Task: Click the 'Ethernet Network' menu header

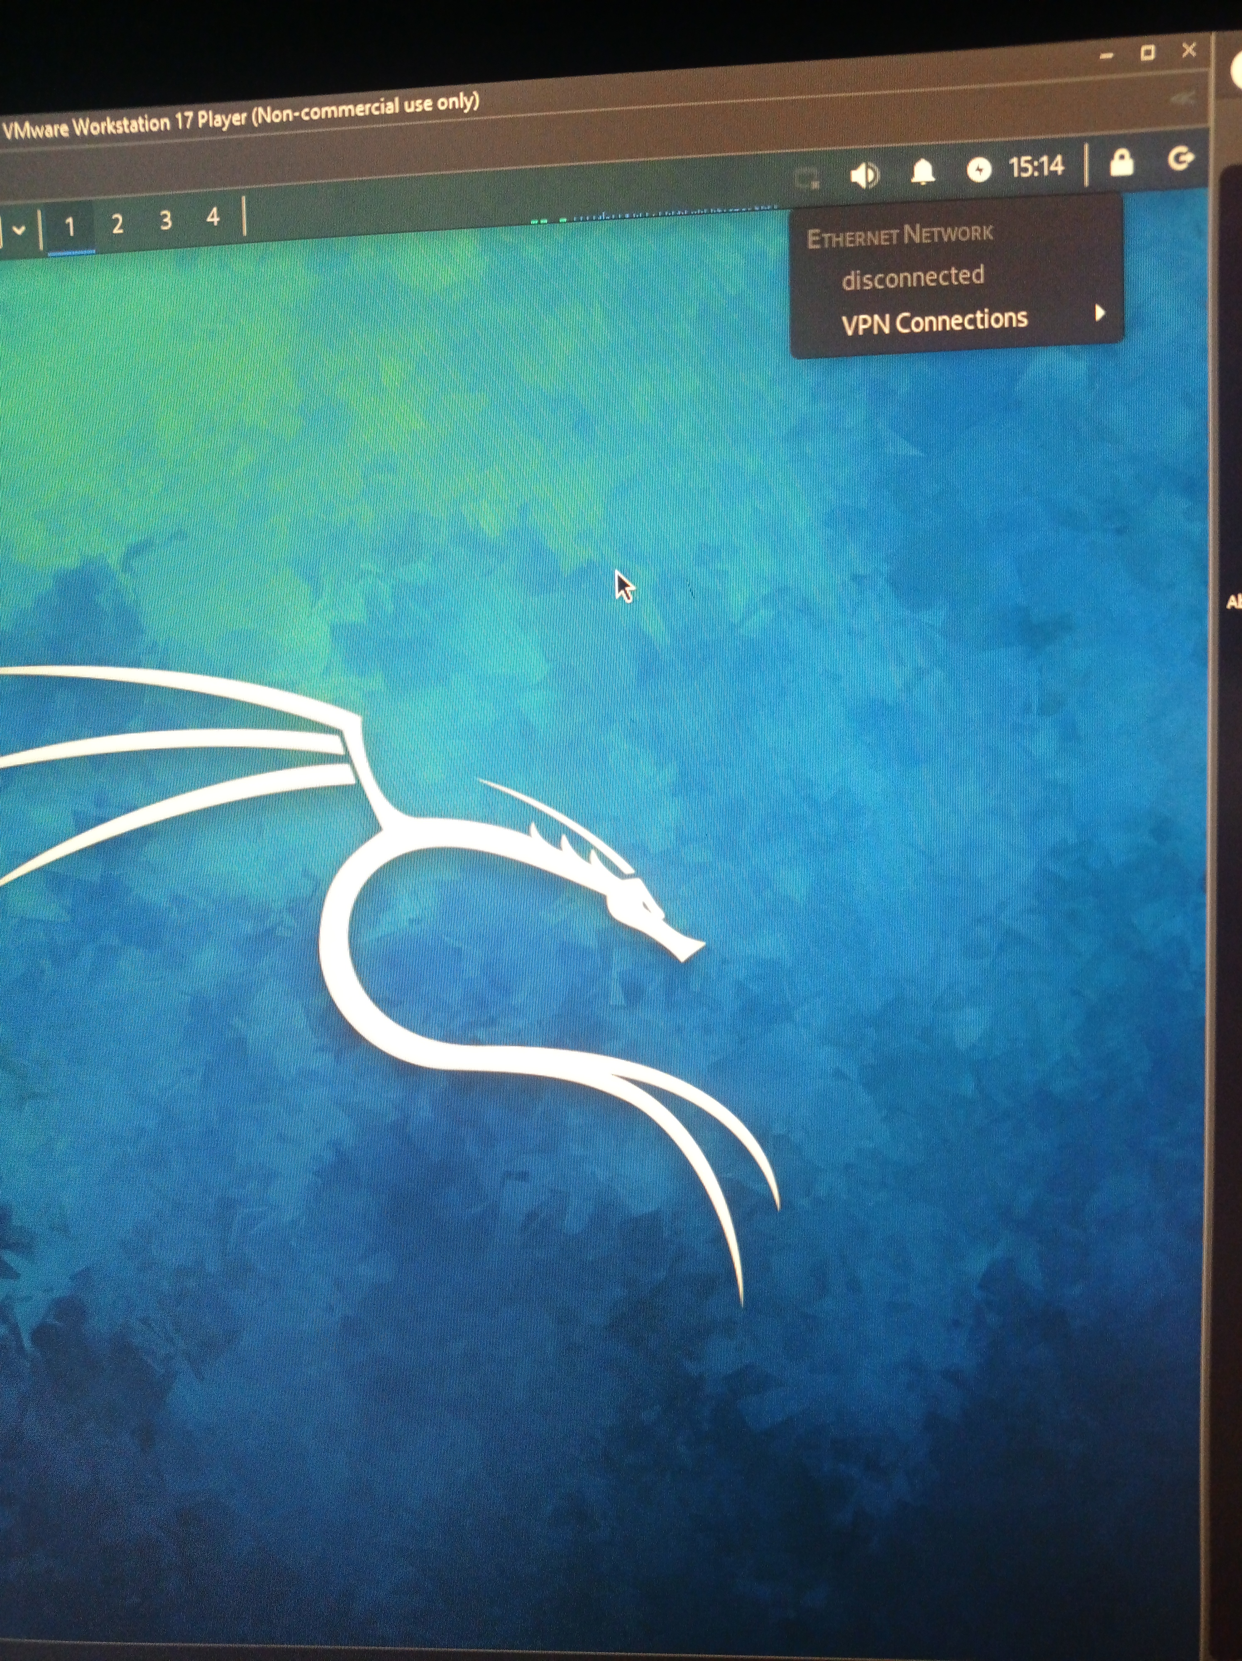Action: [x=900, y=236]
